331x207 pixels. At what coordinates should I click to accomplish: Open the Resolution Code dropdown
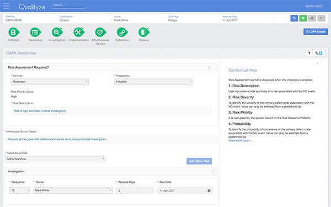click(55, 159)
